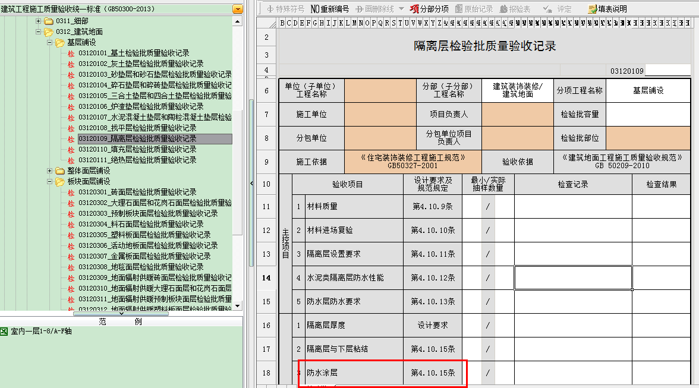This screenshot has height=388, width=699.
Task: Click the 检验批部位 orange input cell
Action: (648, 138)
